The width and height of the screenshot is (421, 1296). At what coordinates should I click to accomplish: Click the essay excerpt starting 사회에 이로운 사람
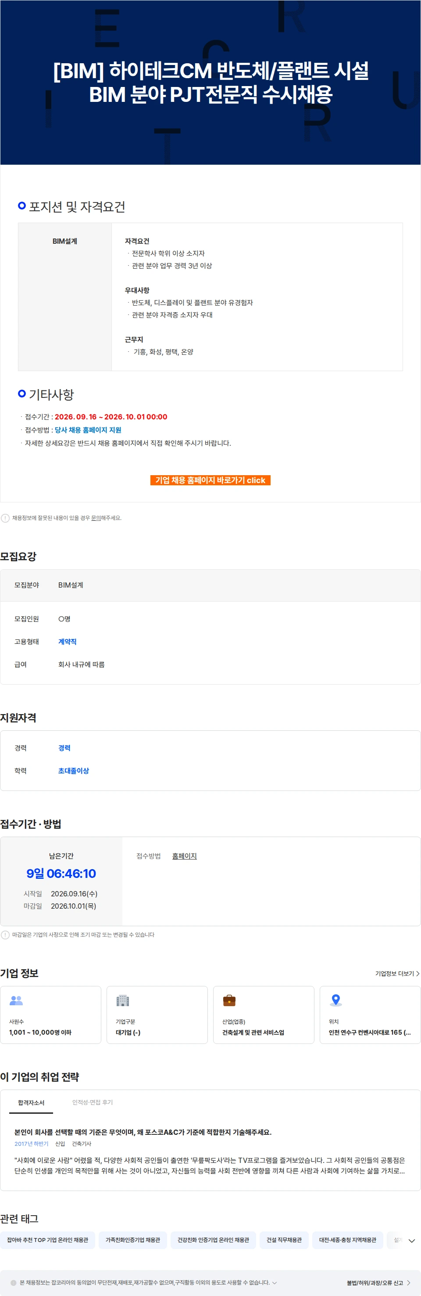click(210, 1165)
